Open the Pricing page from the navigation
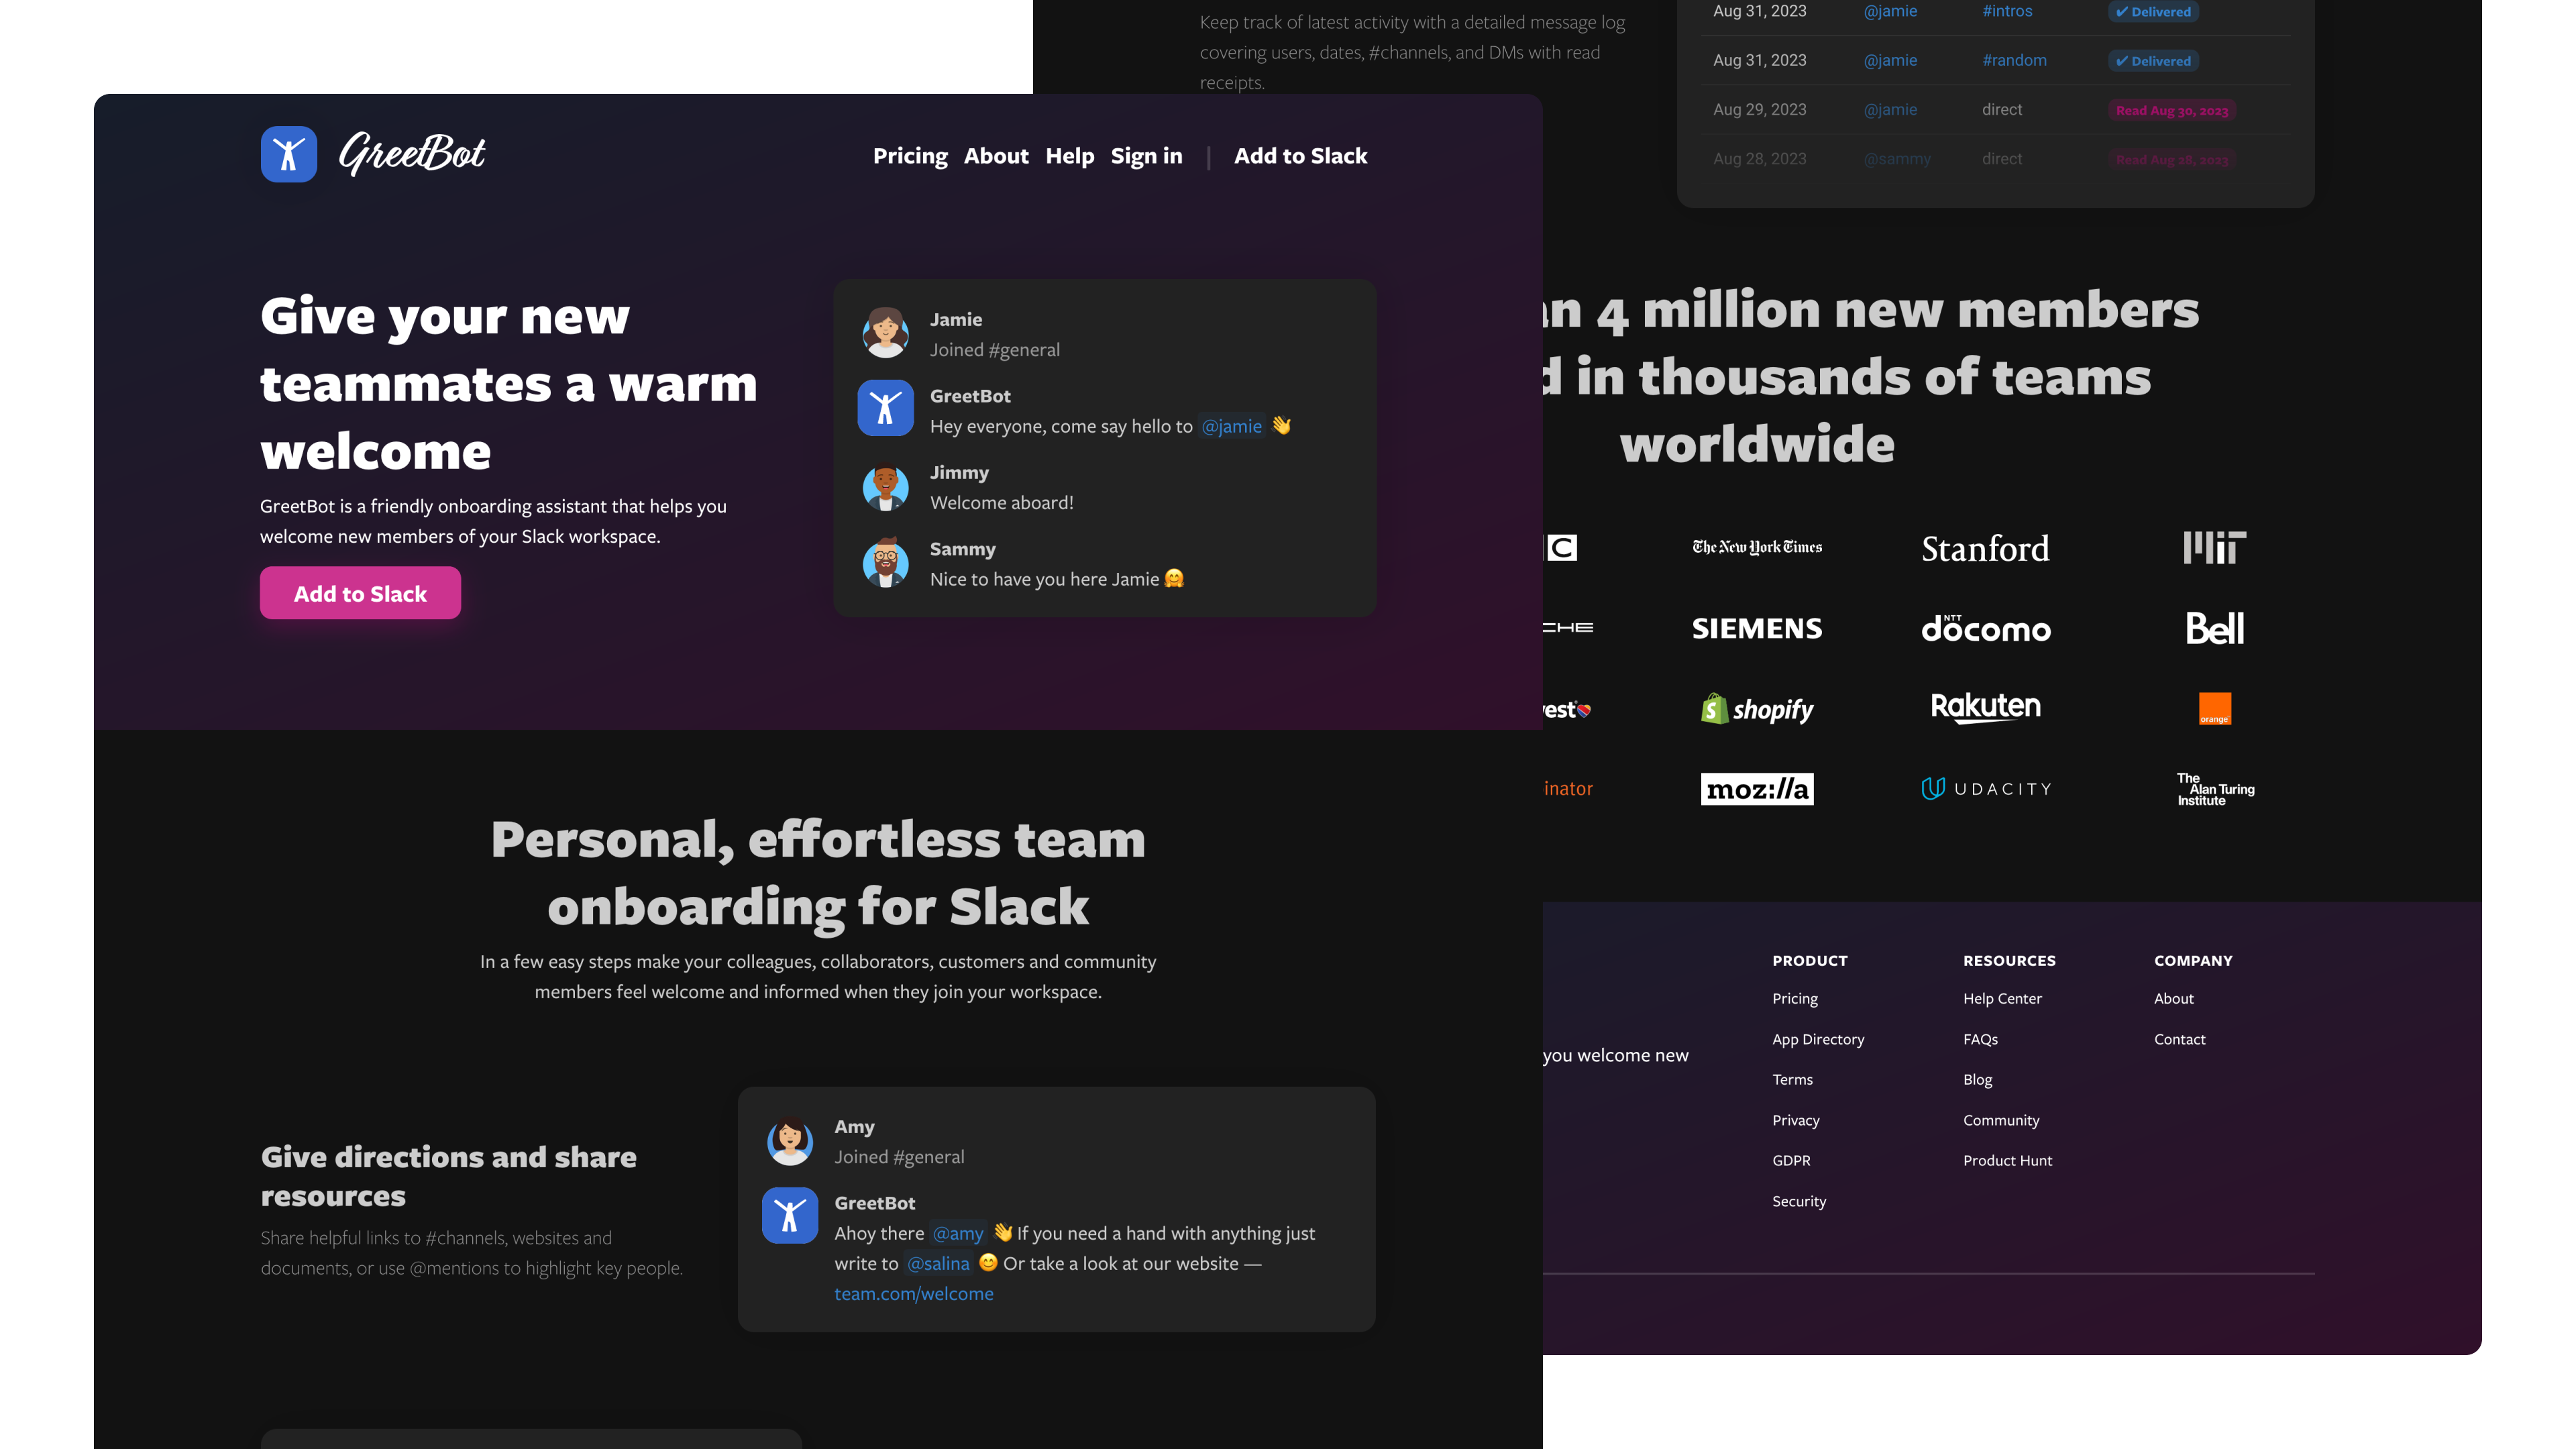 tap(910, 156)
